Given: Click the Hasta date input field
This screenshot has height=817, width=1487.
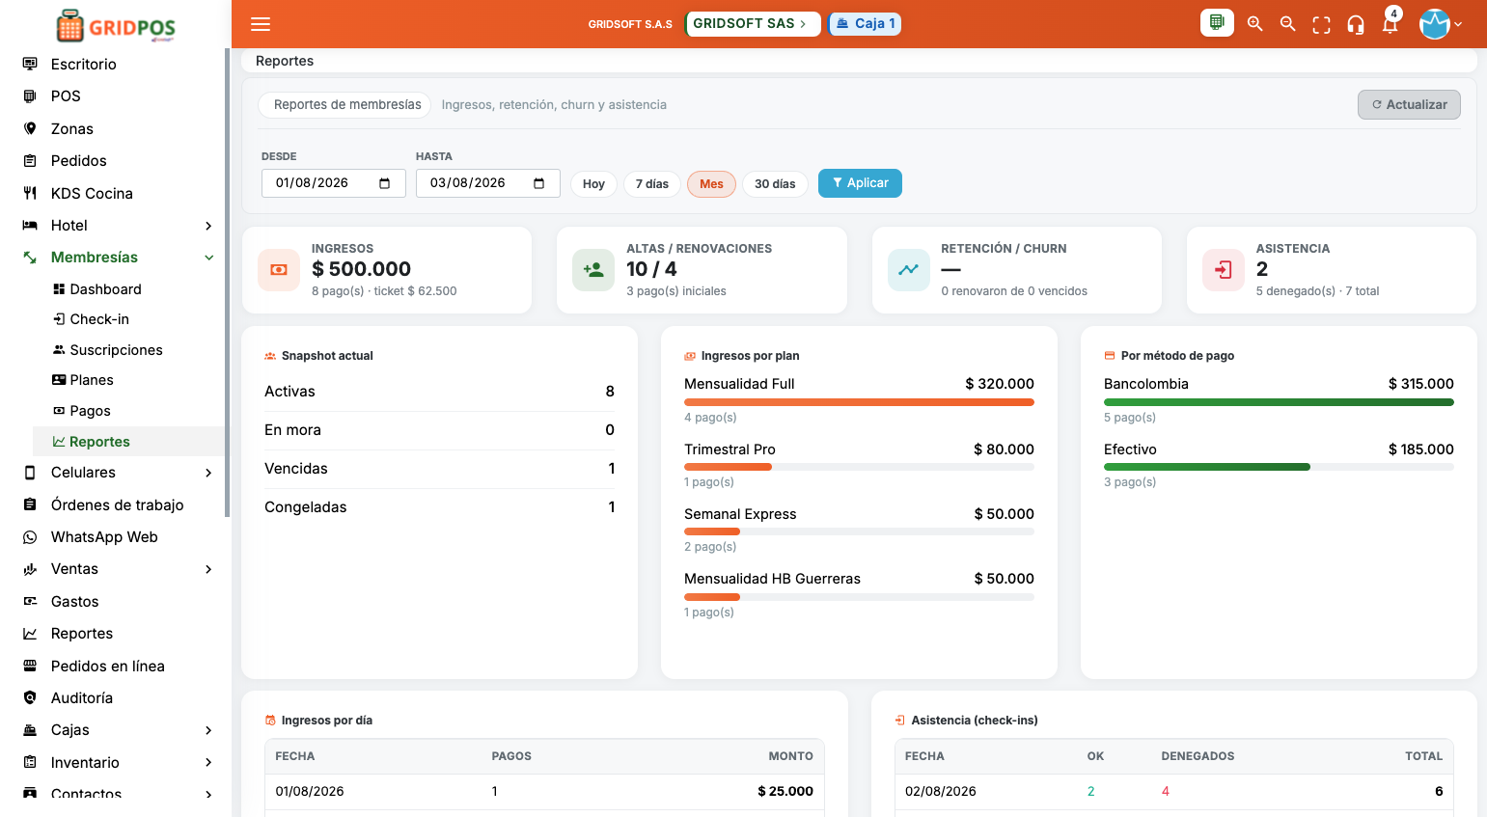Looking at the screenshot, I should click(487, 183).
